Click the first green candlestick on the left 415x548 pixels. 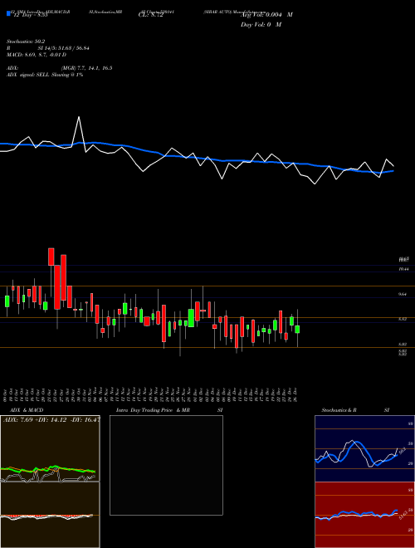click(x=7, y=301)
